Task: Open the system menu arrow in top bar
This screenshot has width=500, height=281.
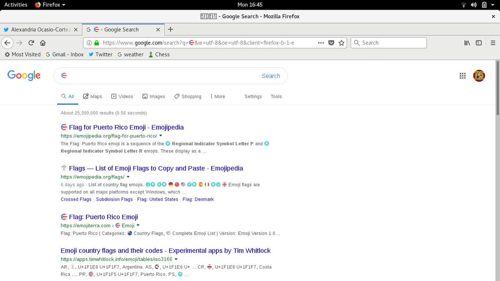Action: [493, 5]
